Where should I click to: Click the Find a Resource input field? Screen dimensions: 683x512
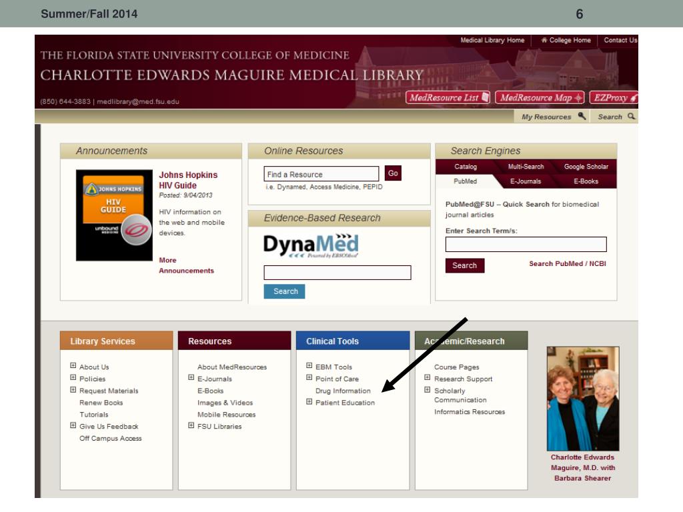321,174
